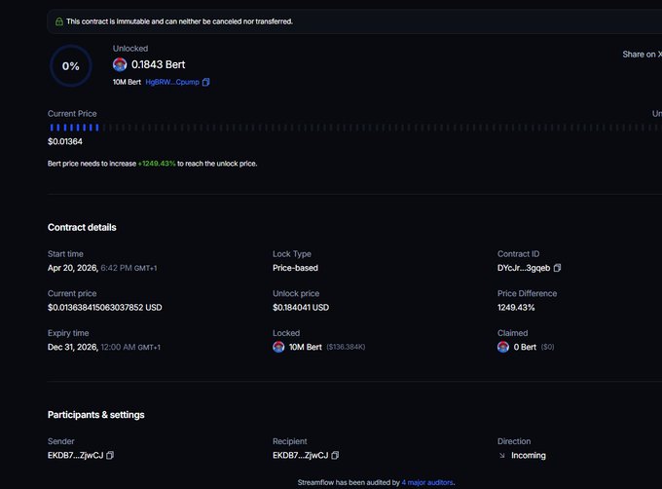Copy the contract ID DYcJr...3gqeb
The width and height of the screenshot is (662, 489).
557,268
